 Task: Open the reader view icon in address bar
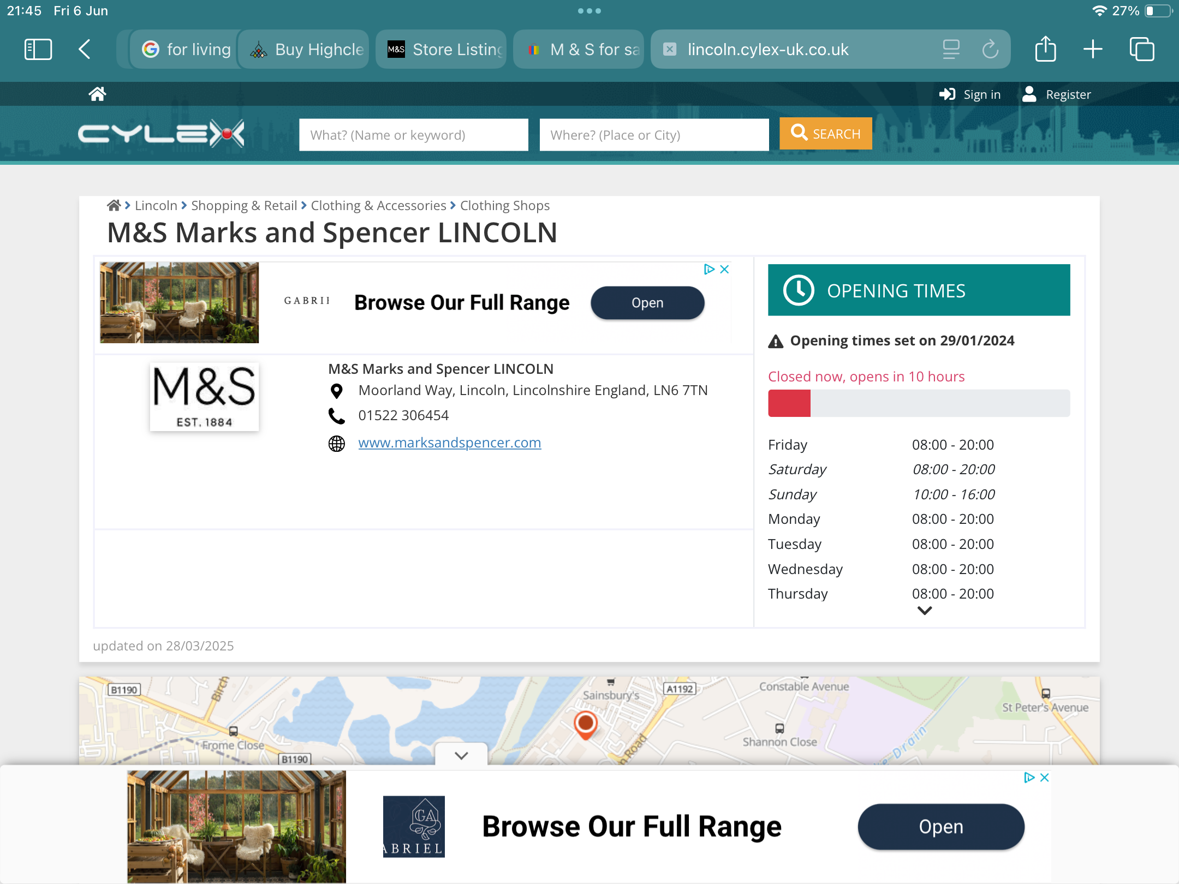pyautogui.click(x=951, y=50)
